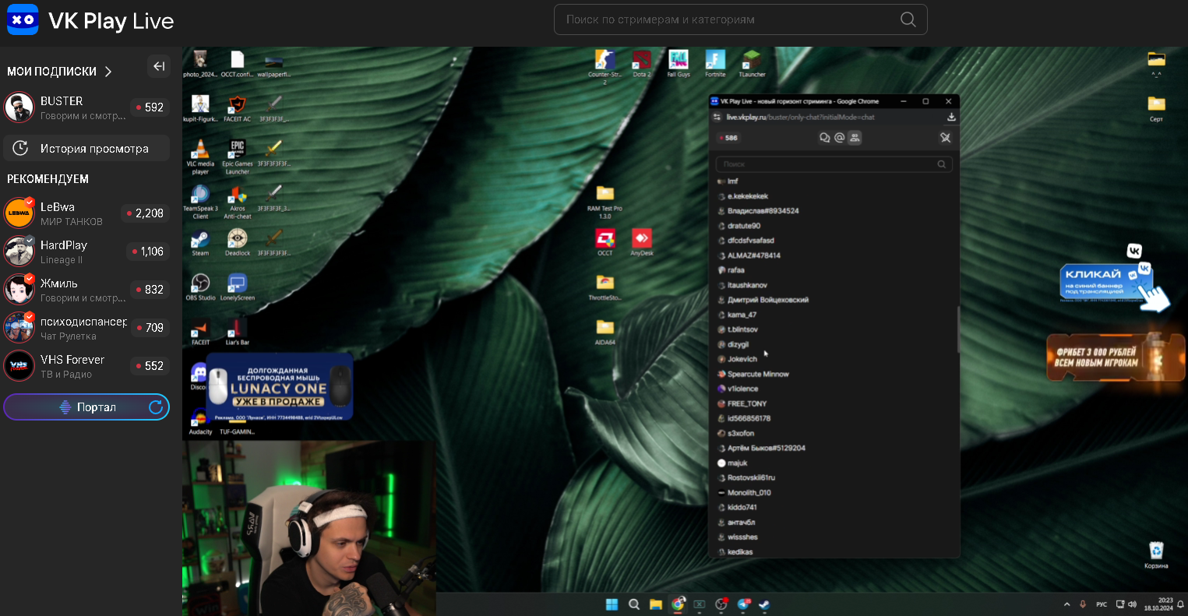Viewport: 1188px width, 616px height.
Task: Open the VHS Forever recommended channel
Action: [x=86, y=366]
